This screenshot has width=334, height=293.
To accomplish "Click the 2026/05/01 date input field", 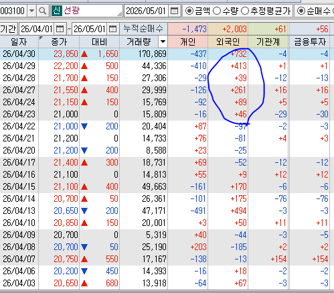I will point(146,11).
